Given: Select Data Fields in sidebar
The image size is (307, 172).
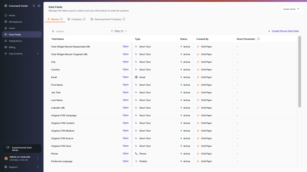Looking at the screenshot, I should click(x=21, y=34).
